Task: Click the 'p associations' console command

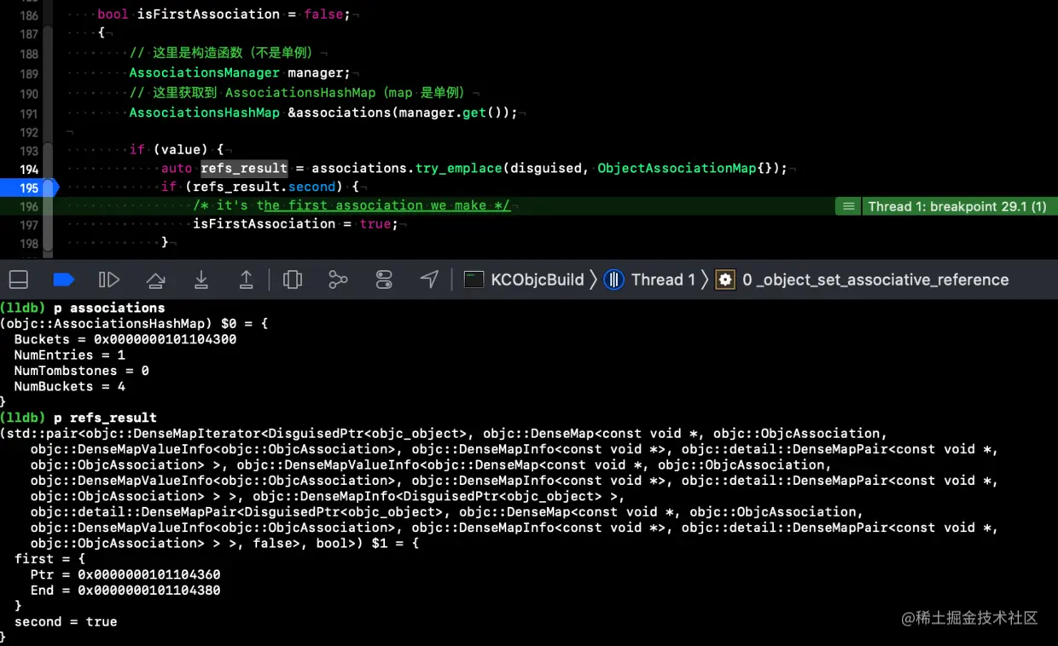Action: (109, 308)
